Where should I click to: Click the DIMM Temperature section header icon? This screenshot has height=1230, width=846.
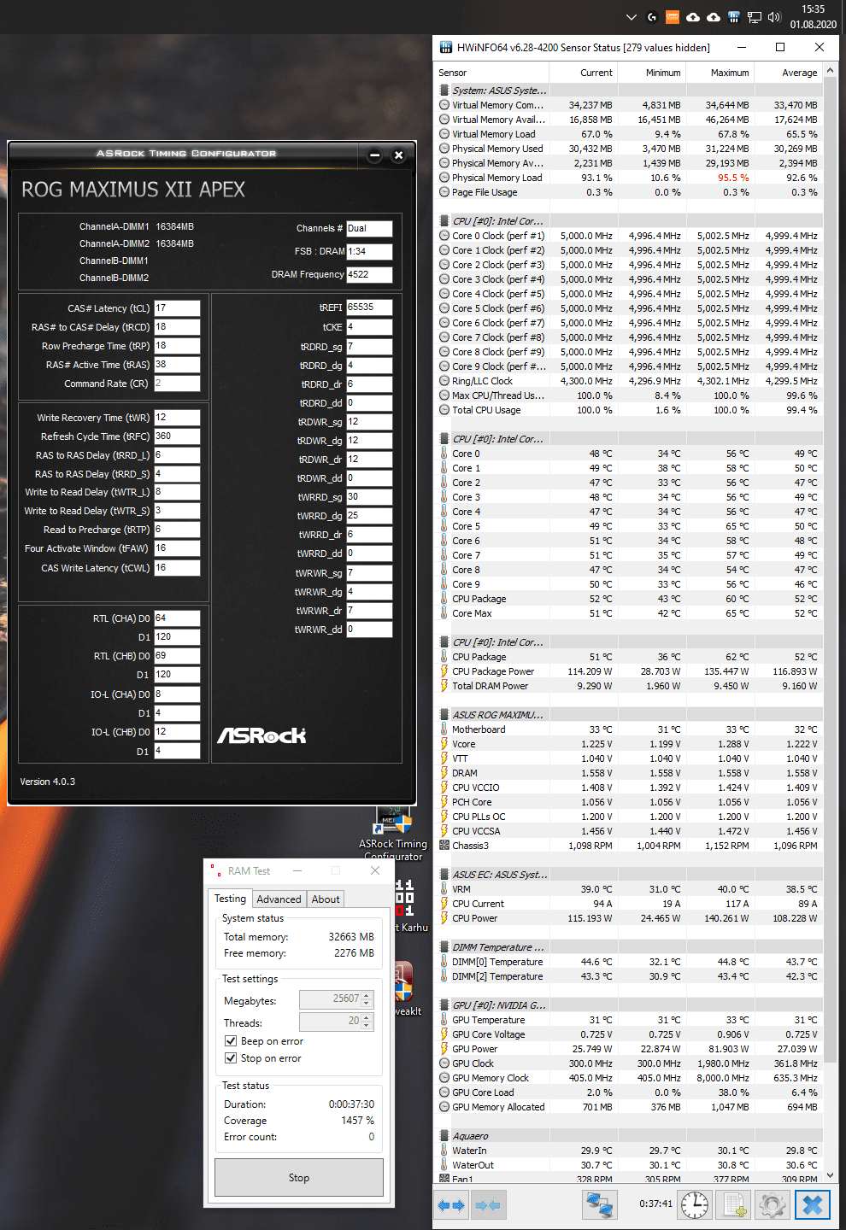pyautogui.click(x=444, y=947)
